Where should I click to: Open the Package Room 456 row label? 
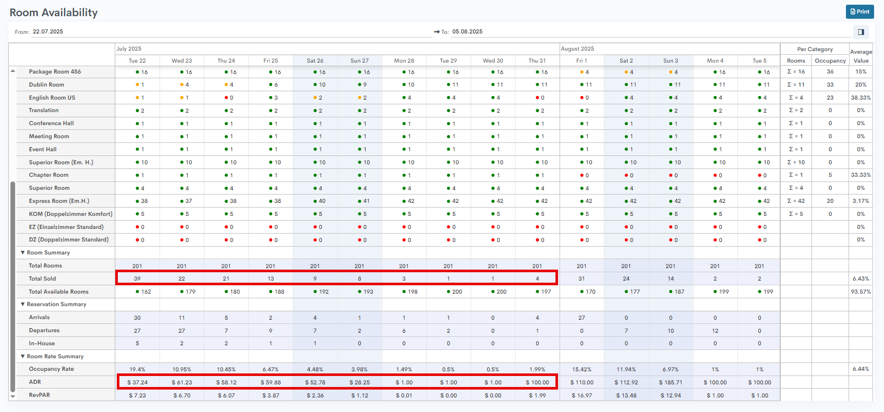[55, 71]
